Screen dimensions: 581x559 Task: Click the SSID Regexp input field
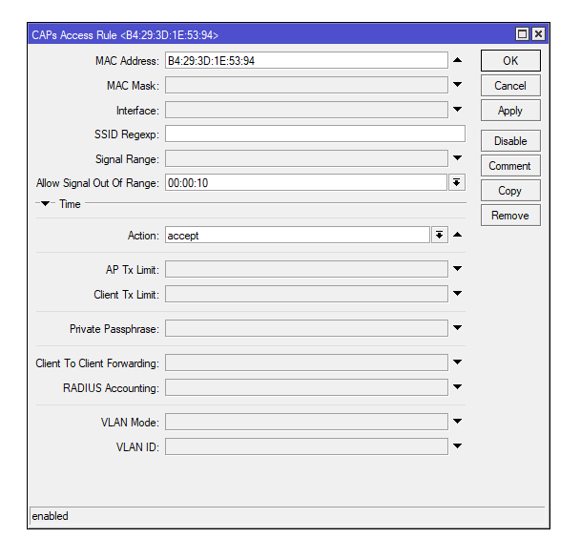(315, 134)
